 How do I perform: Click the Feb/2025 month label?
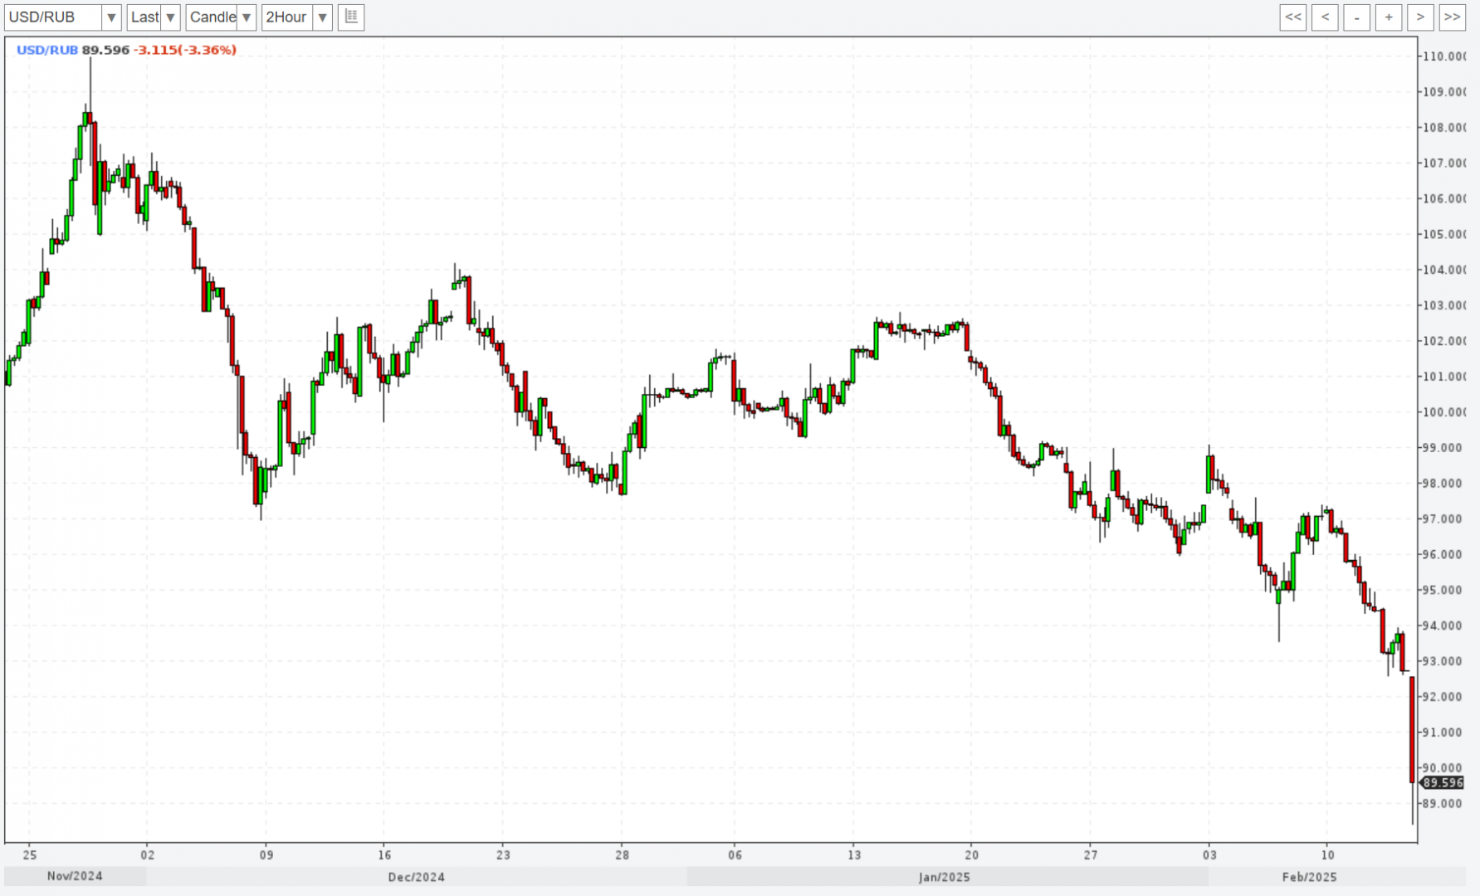click(x=1309, y=877)
